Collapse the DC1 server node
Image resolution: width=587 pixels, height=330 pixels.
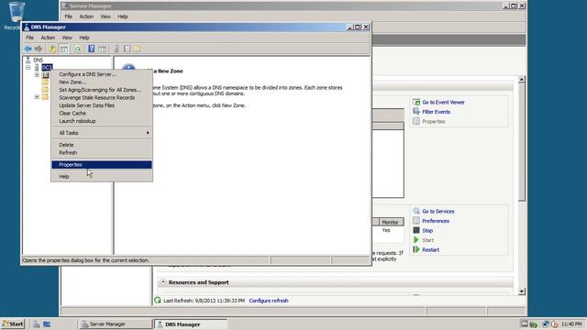(28, 67)
